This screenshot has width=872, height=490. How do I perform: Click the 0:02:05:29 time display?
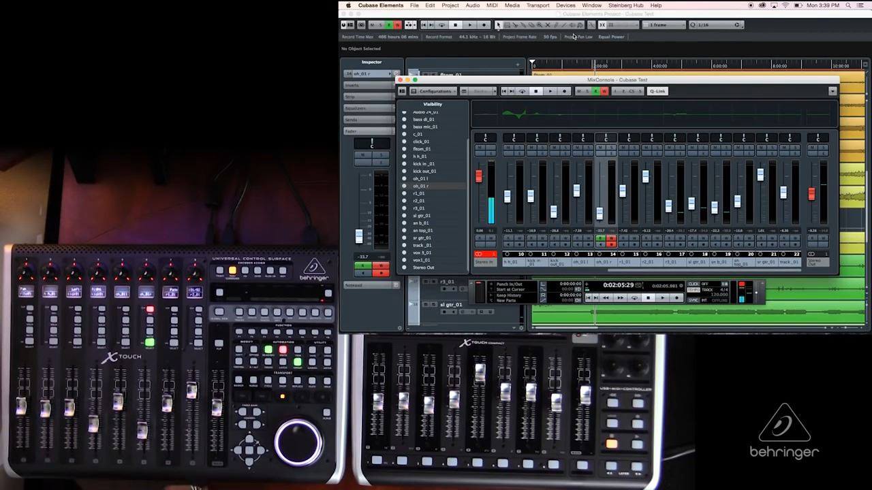[619, 285]
